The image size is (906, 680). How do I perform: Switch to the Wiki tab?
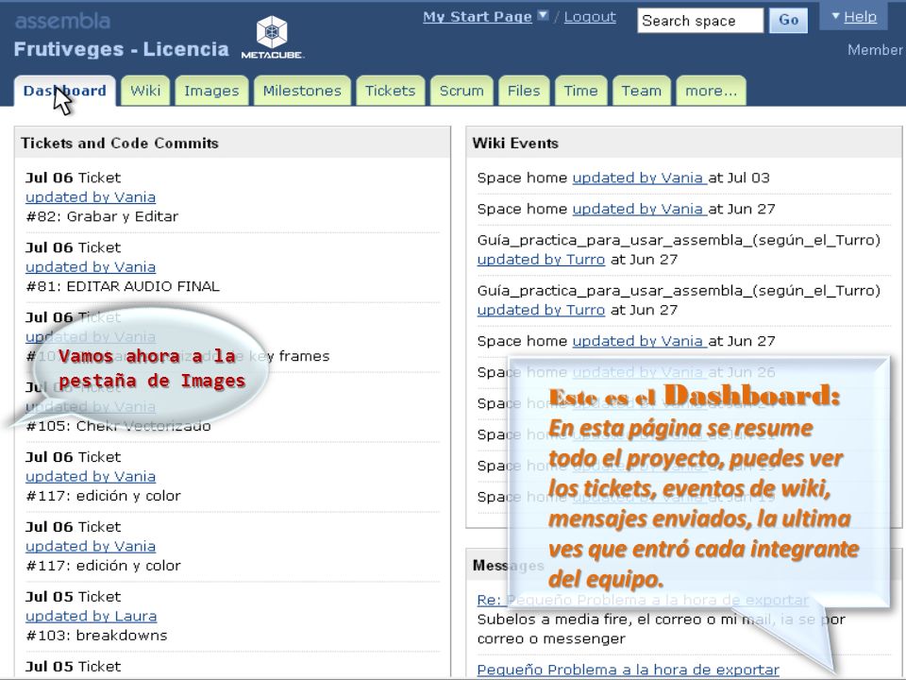[x=145, y=91]
